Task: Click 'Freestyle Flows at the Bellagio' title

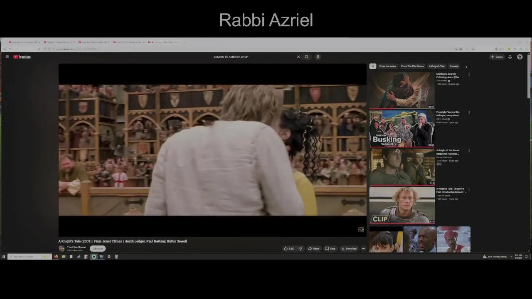Action: (448, 114)
